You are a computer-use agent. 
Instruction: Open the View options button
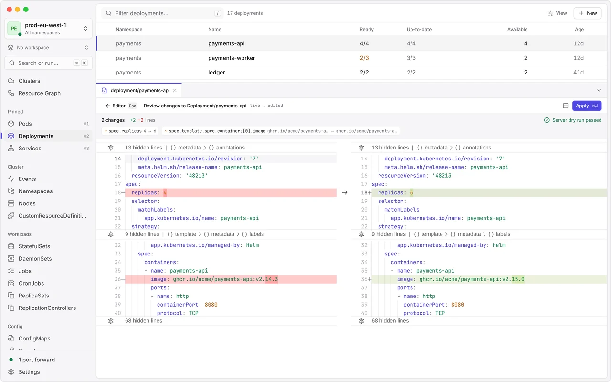click(x=557, y=13)
